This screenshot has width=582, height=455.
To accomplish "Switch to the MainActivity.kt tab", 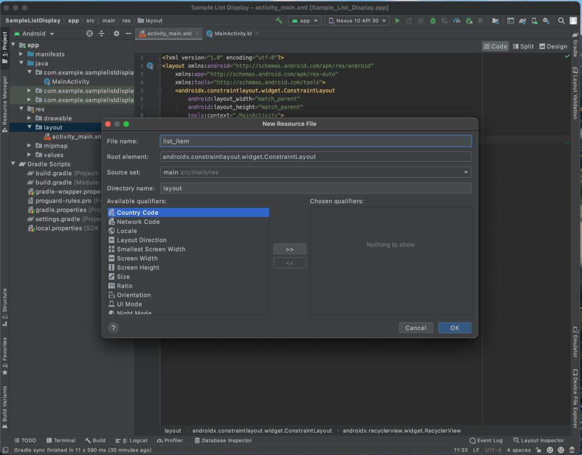I will tap(232, 34).
